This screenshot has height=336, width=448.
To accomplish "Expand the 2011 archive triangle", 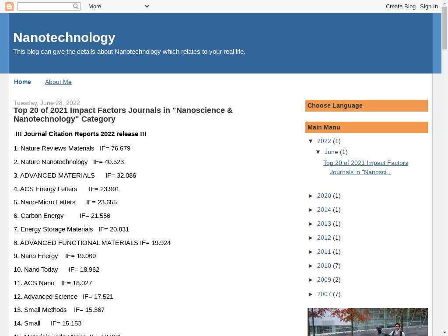I will pyautogui.click(x=311, y=252).
